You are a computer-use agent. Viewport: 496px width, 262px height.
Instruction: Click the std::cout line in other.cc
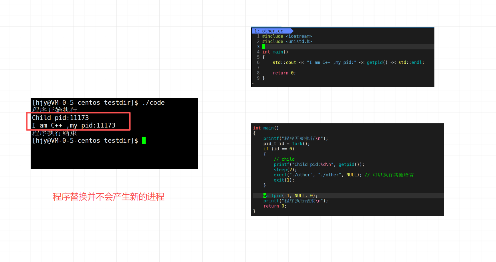[x=348, y=62]
